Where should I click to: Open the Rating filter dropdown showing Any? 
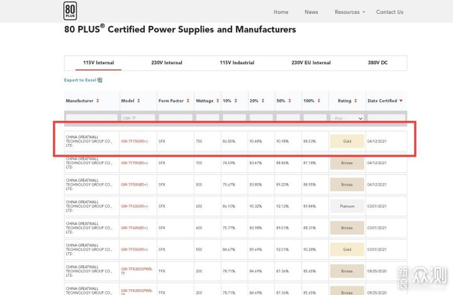[347, 118]
